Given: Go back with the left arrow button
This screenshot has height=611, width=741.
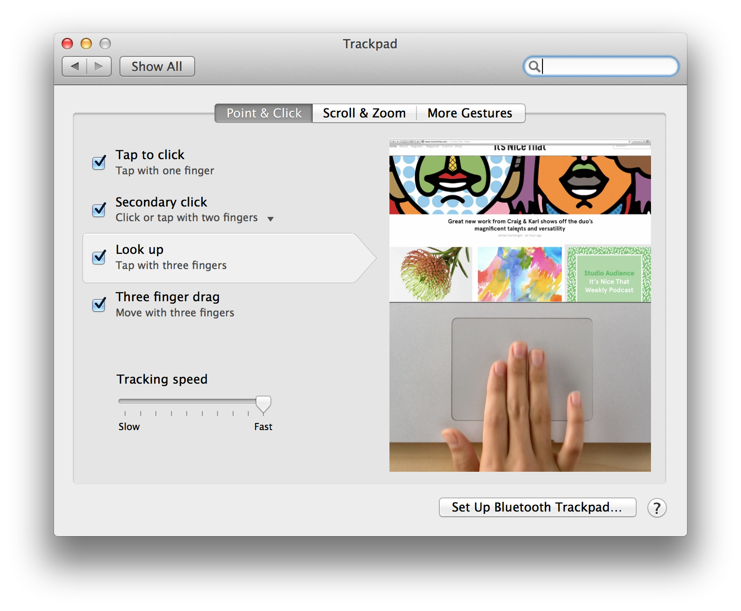Looking at the screenshot, I should [x=74, y=66].
